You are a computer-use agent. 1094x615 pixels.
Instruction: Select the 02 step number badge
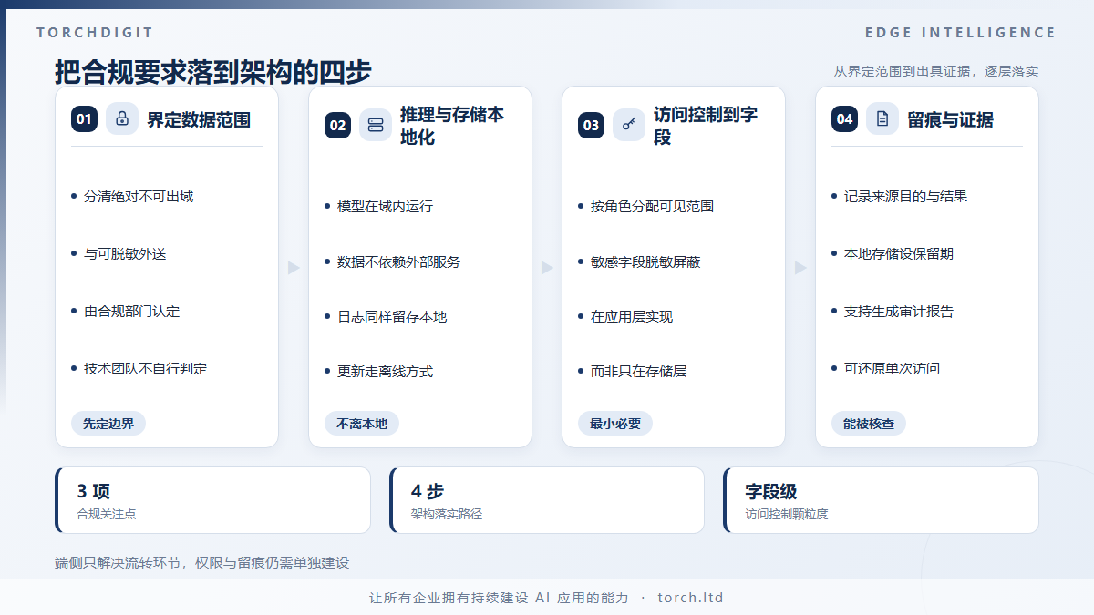(337, 126)
